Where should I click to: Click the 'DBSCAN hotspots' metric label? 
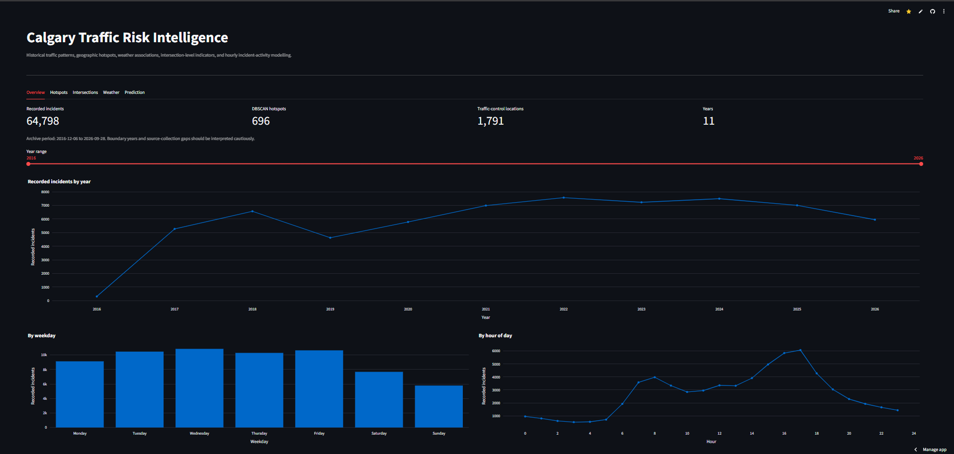point(269,109)
